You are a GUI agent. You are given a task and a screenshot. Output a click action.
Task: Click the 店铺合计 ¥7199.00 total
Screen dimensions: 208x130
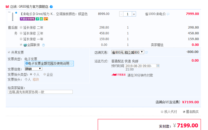tap(190, 102)
